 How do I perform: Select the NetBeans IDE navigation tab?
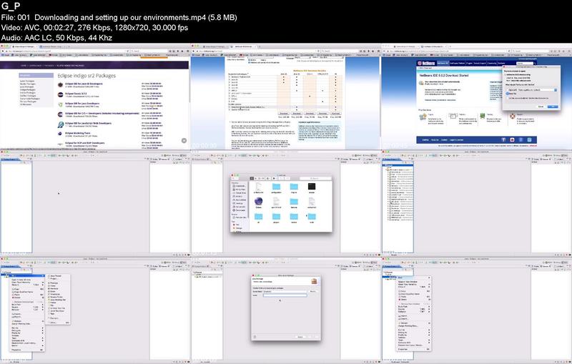(443, 64)
